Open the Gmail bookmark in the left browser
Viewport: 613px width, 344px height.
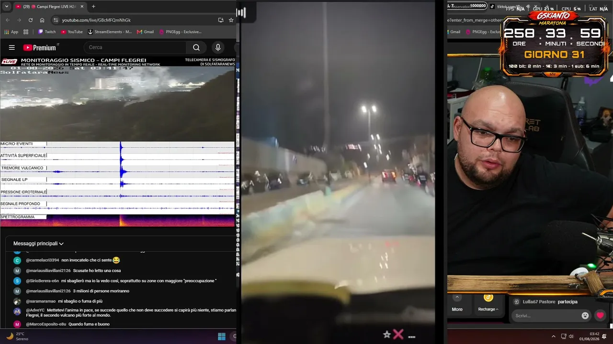click(x=146, y=32)
